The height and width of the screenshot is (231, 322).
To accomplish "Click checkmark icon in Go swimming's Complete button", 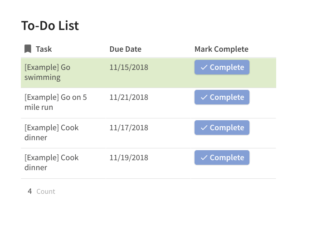I will coord(204,67).
